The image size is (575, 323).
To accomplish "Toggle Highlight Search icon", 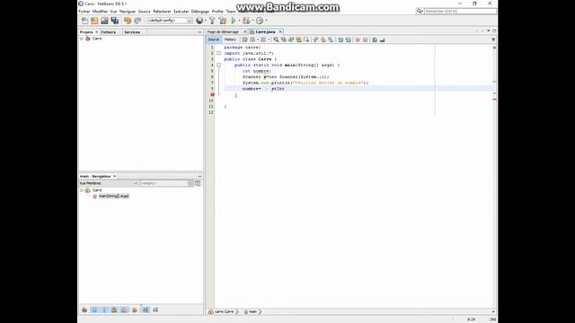I will coord(299,39).
